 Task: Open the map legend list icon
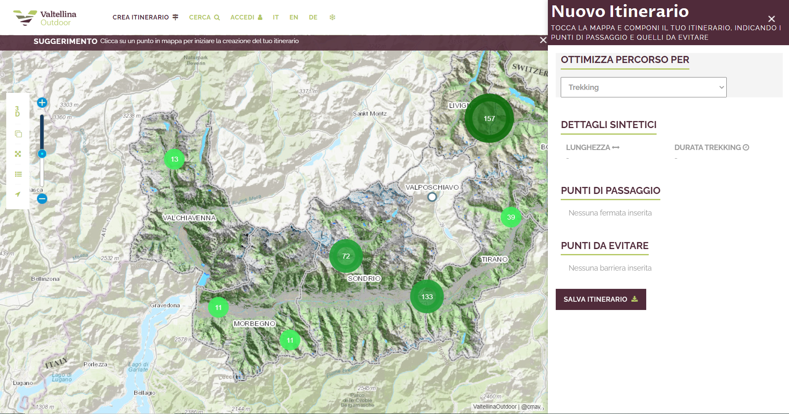[x=18, y=174]
